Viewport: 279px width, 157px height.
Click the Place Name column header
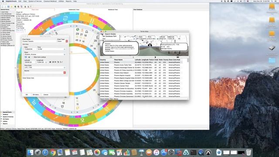pyautogui.click(x=118, y=60)
